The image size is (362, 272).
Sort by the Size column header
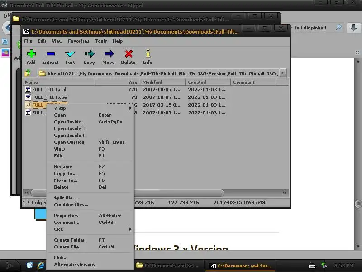click(x=117, y=82)
